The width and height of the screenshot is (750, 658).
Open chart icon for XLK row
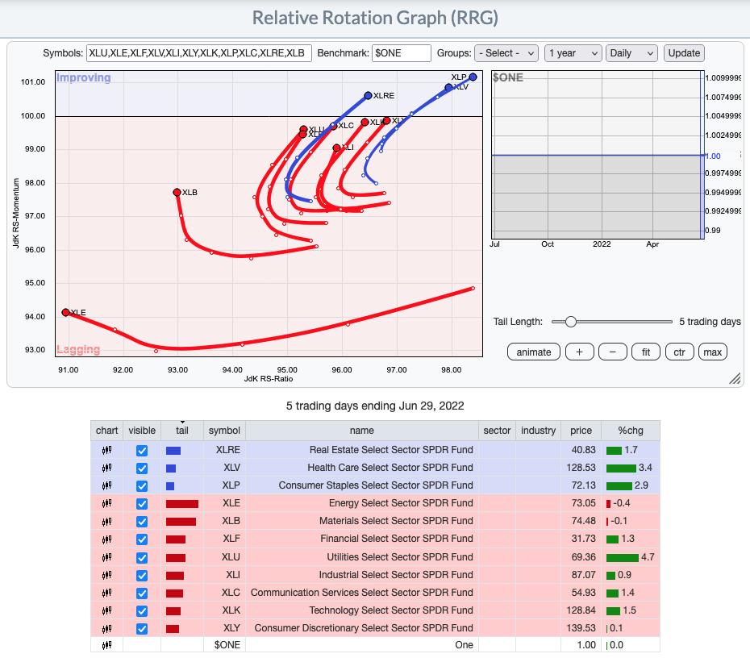point(106,610)
